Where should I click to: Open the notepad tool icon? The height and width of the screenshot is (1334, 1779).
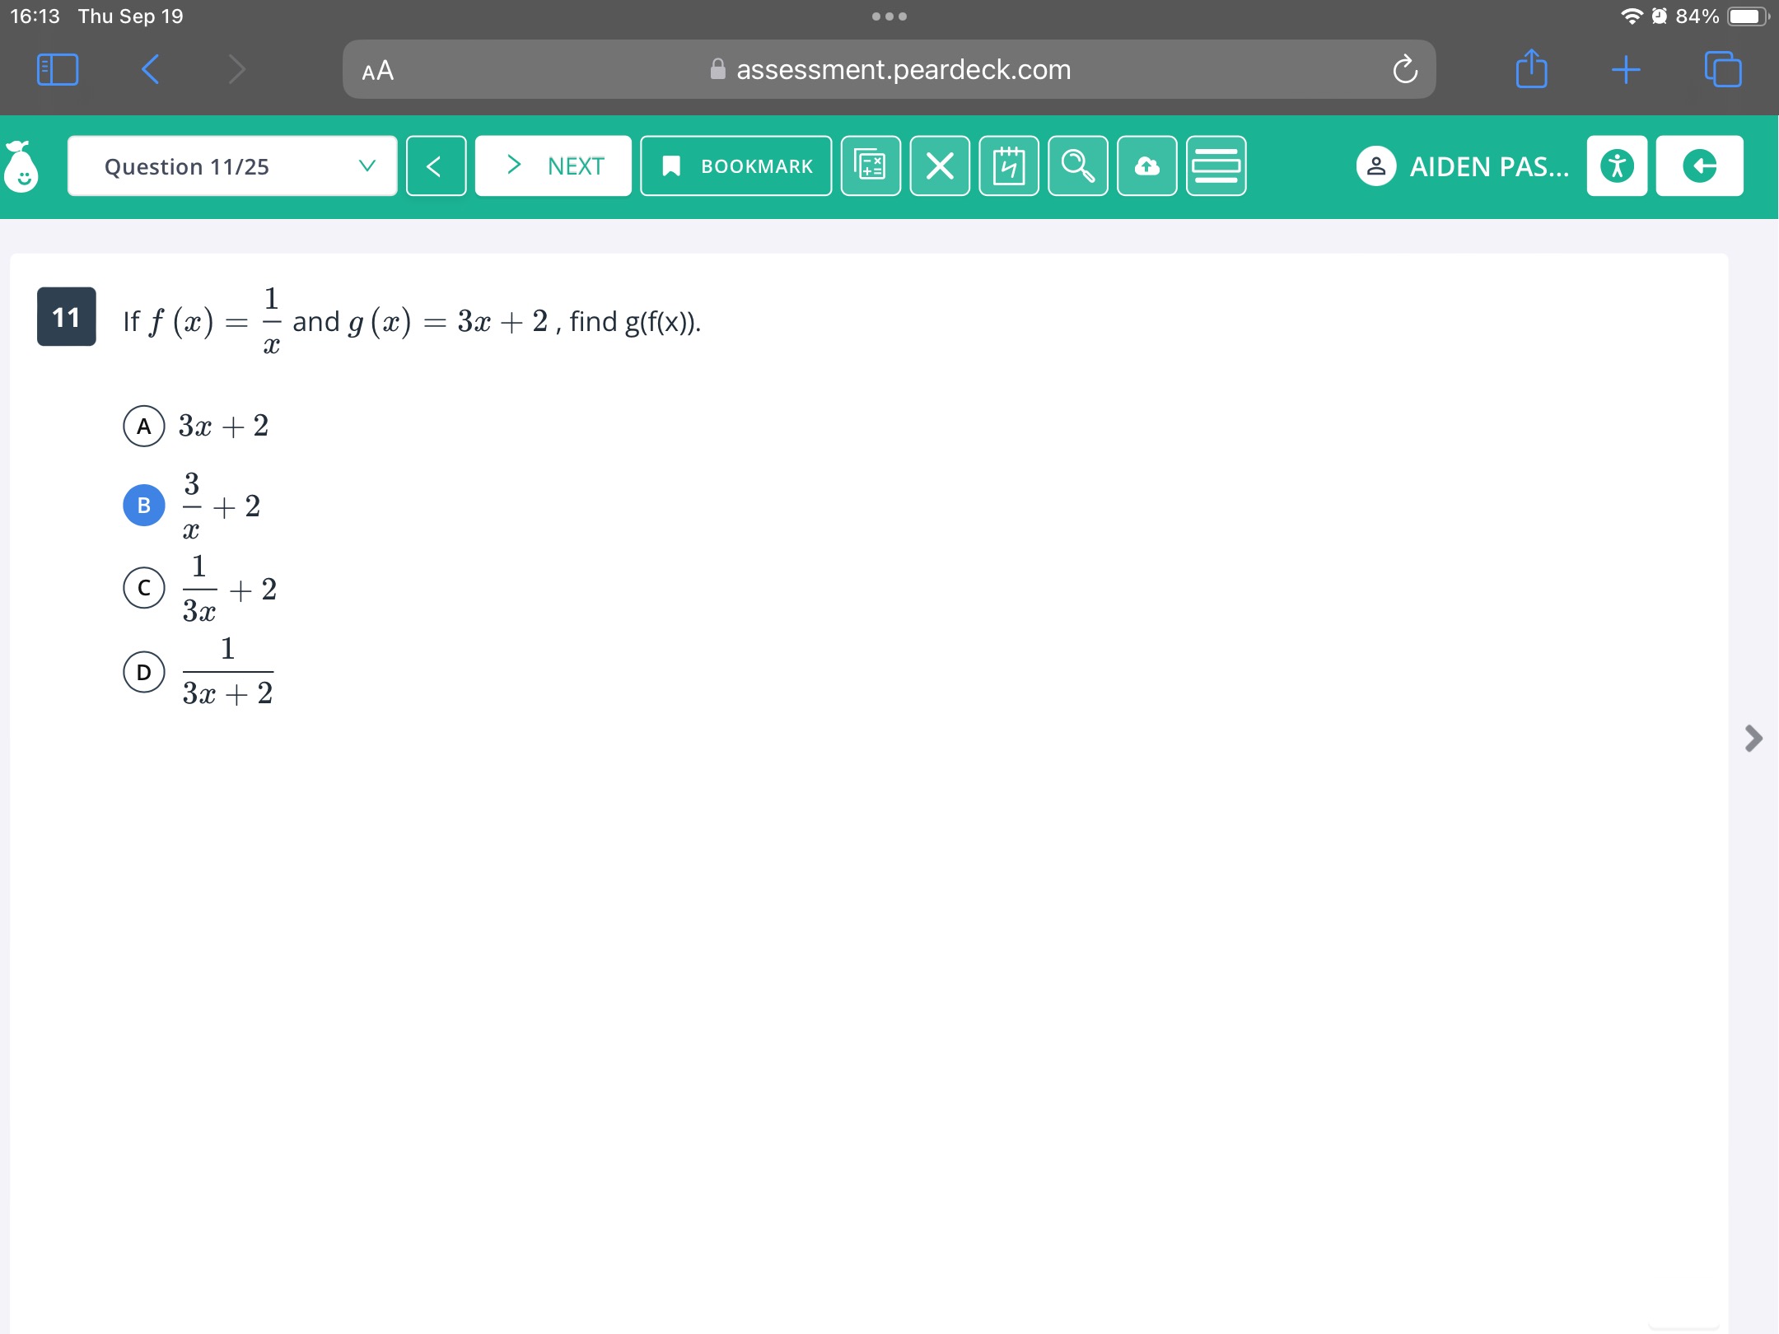[x=1009, y=166]
